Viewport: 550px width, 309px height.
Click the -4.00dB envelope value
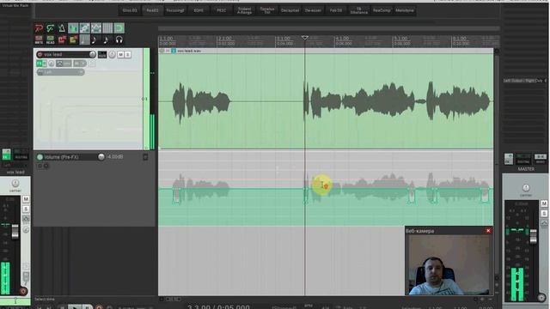115,156
